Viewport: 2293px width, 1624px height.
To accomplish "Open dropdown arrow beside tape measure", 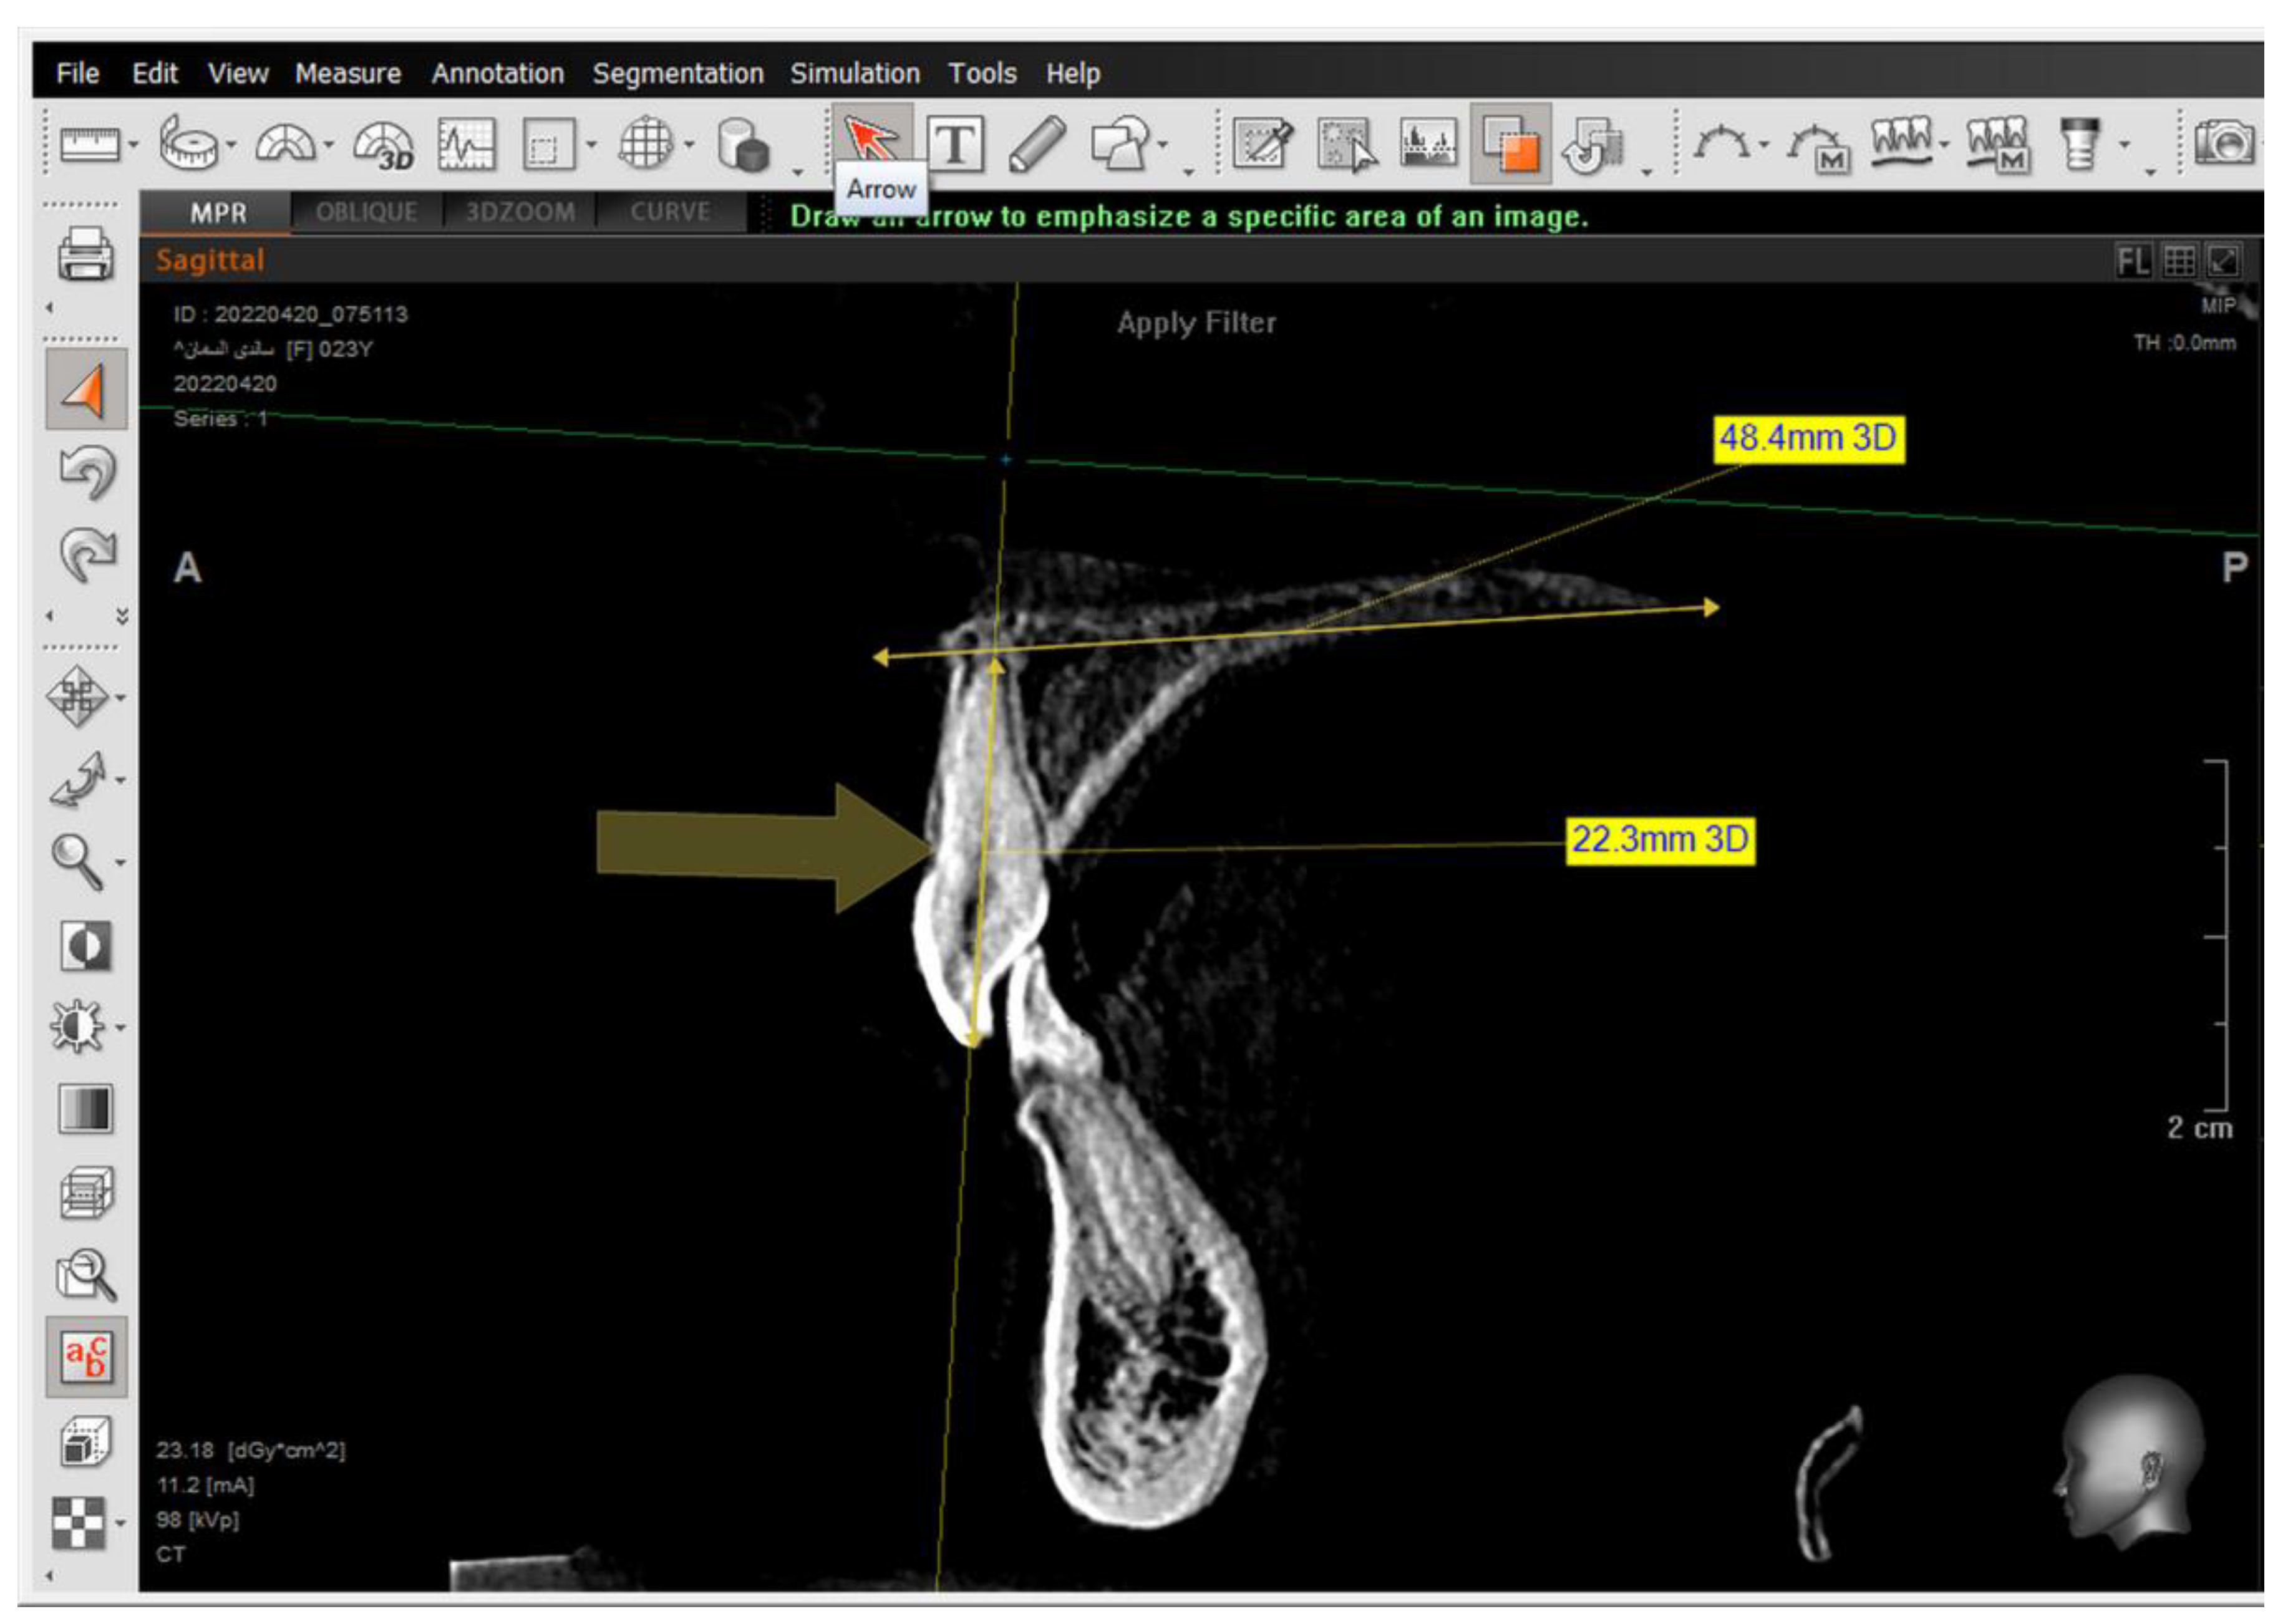I will pyautogui.click(x=231, y=146).
